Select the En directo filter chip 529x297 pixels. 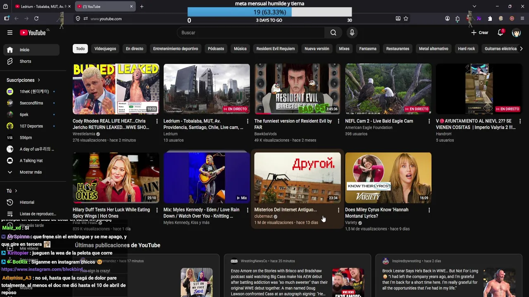pos(134,49)
